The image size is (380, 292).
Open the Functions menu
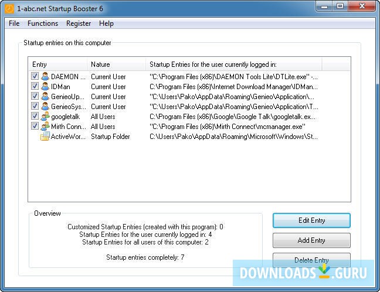coord(43,23)
